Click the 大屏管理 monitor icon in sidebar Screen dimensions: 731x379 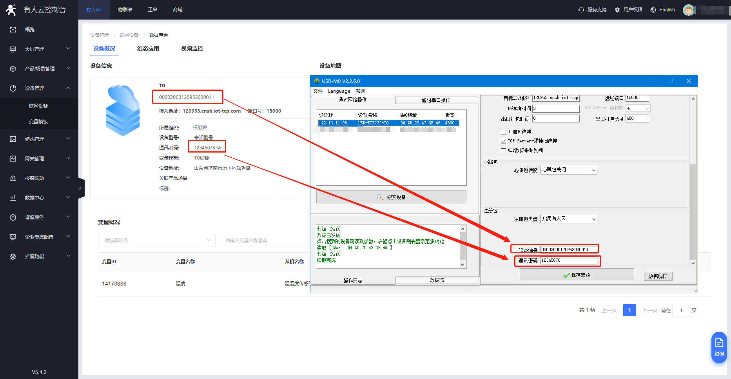(x=13, y=49)
